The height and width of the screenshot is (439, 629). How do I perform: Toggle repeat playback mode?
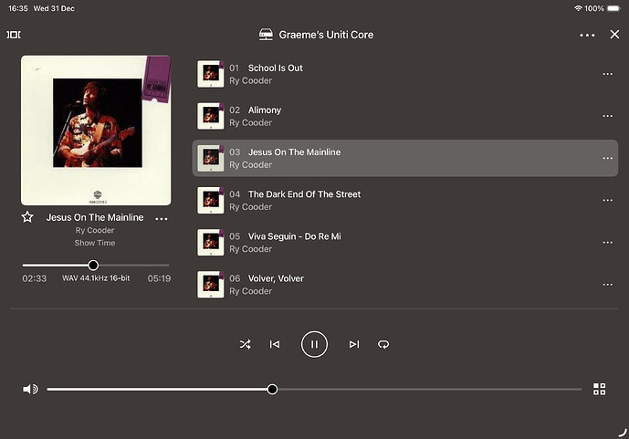[x=383, y=344]
